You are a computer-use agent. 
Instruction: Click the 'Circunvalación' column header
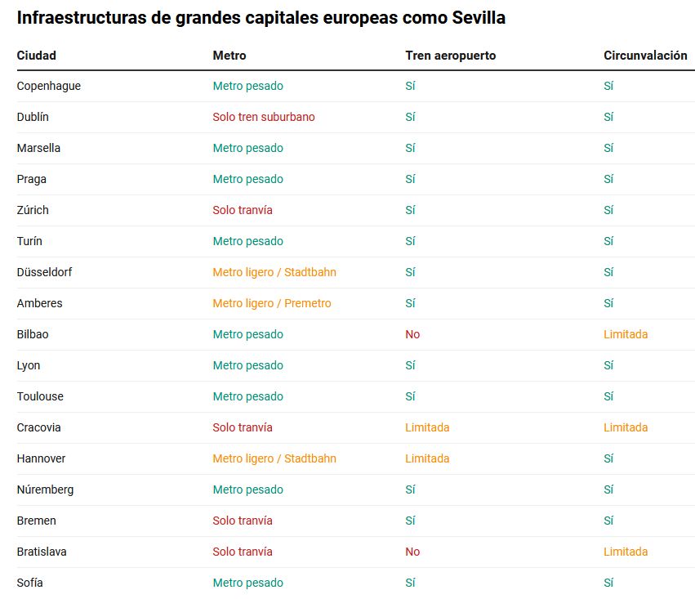645,56
